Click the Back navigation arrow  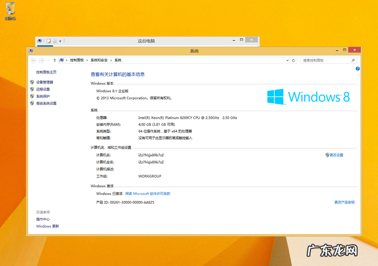33,60
